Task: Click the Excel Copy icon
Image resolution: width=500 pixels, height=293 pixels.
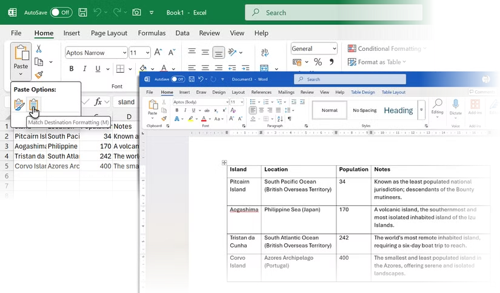Action: click(x=39, y=62)
